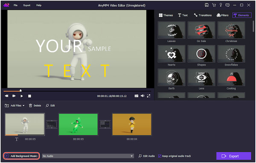256x163 pixels.
Task: Toggle Keep original audio track checkbox
Action: 160,156
